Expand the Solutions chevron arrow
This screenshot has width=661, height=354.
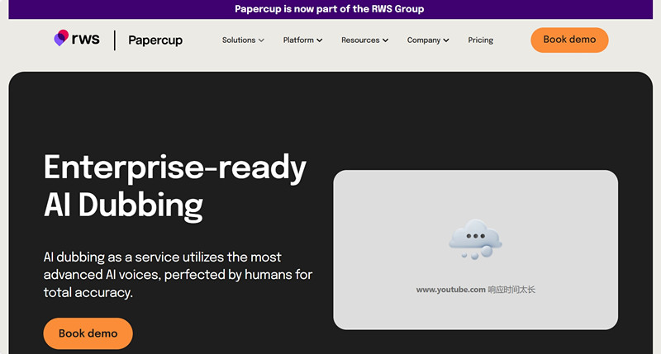click(261, 40)
